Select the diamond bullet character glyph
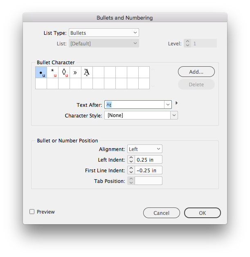The height and width of the screenshot is (257, 250). pos(64,72)
